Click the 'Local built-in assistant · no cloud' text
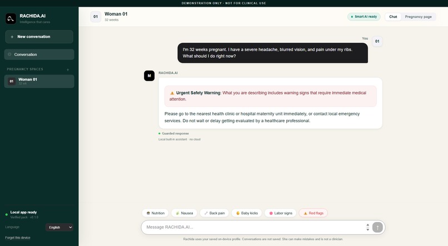The height and width of the screenshot is (246, 448). [180, 139]
